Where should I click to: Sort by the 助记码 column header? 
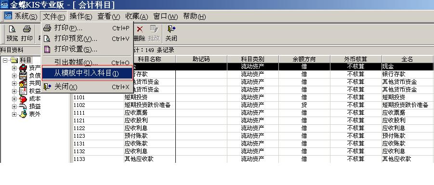[x=201, y=59]
